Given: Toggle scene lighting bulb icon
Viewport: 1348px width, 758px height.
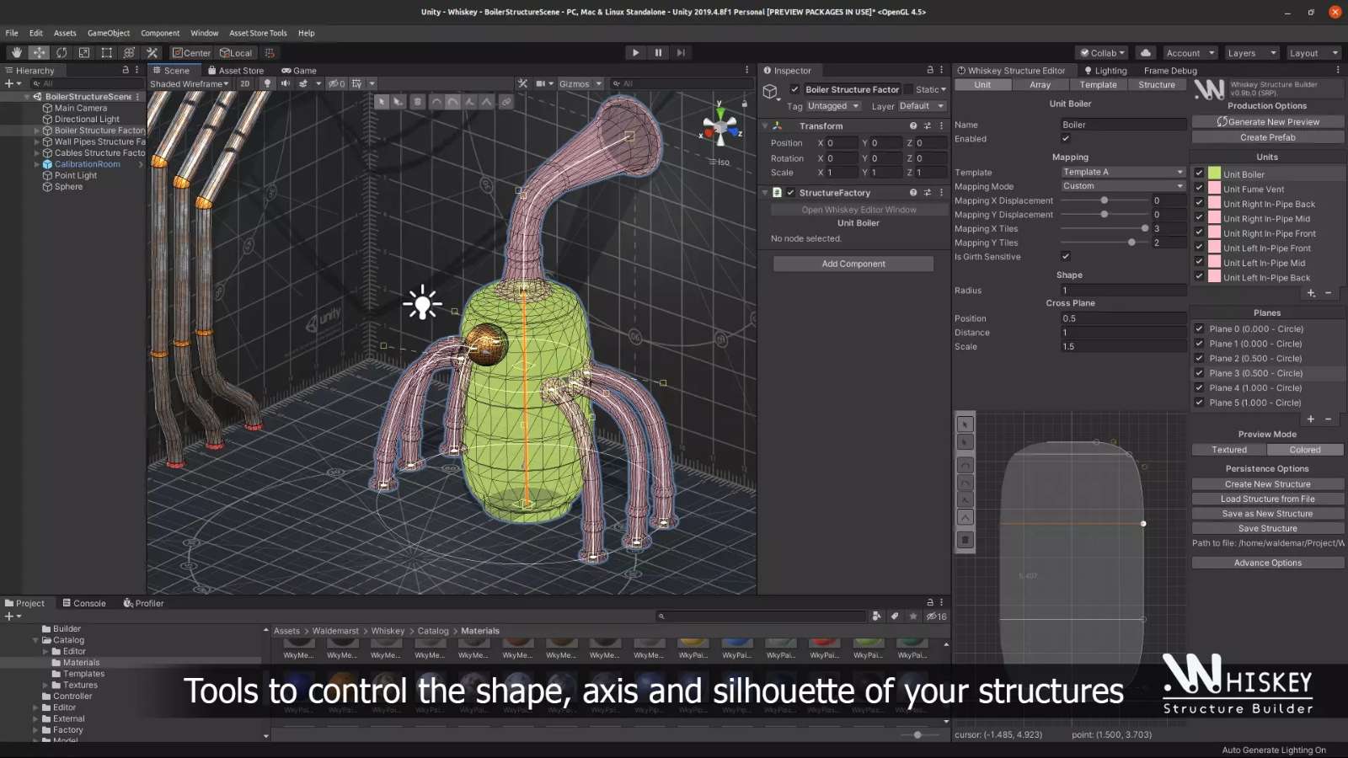Looking at the screenshot, I should coord(267,83).
